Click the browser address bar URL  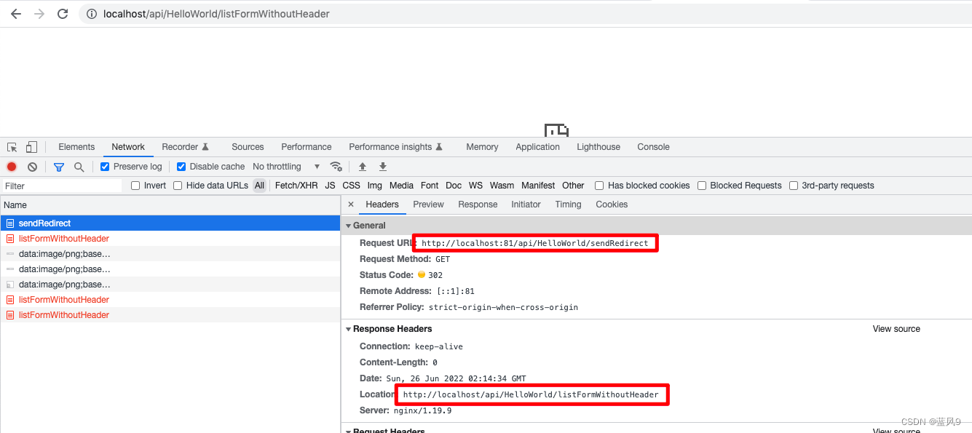pos(216,14)
